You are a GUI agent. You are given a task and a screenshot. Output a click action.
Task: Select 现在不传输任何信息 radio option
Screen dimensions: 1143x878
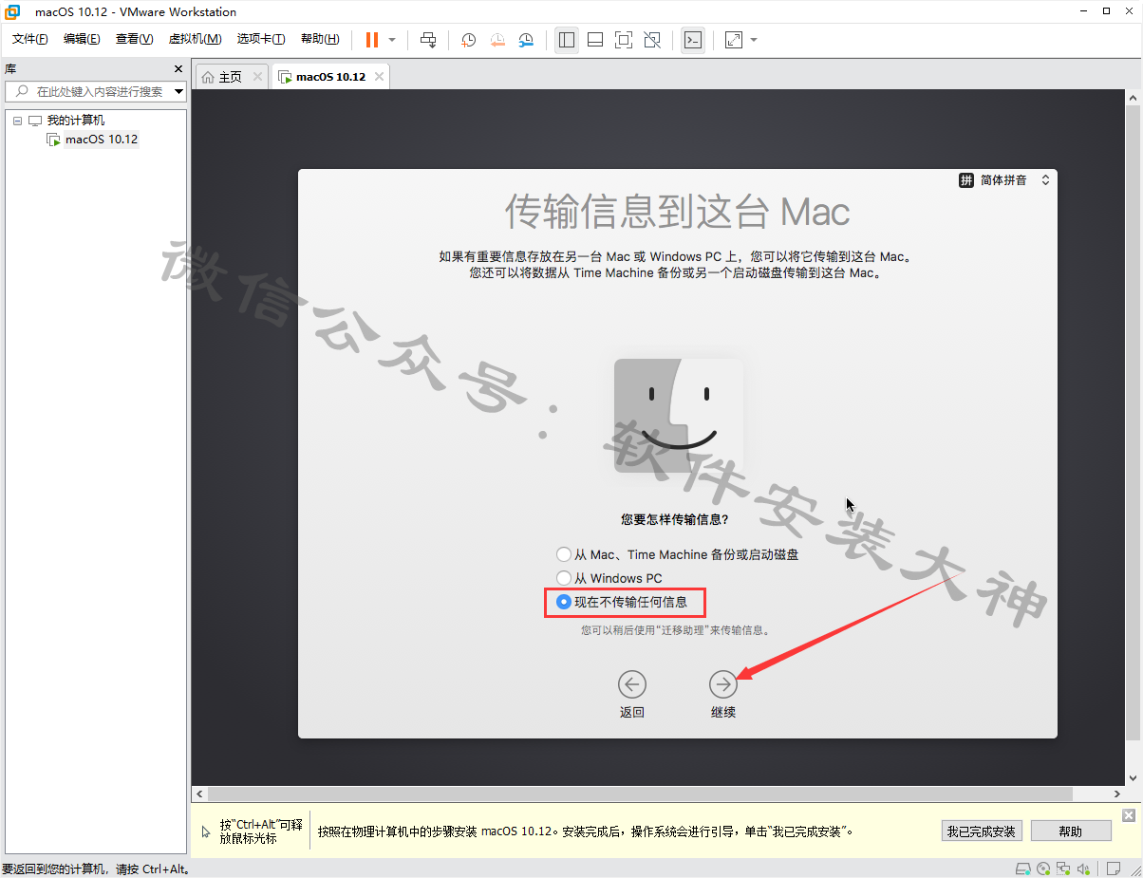[623, 602]
